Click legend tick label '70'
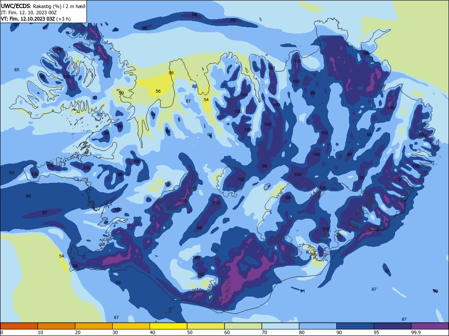 click(264, 332)
